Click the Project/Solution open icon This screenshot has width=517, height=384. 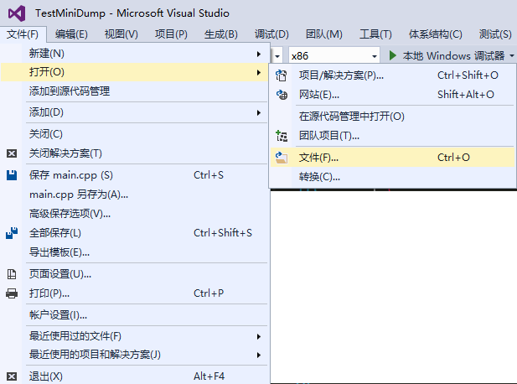(x=282, y=75)
